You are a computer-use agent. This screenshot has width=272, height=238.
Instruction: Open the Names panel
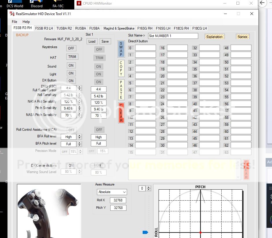[x=242, y=37]
